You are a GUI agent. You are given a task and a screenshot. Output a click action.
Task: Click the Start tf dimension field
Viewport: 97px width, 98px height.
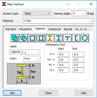(x=63, y=70)
